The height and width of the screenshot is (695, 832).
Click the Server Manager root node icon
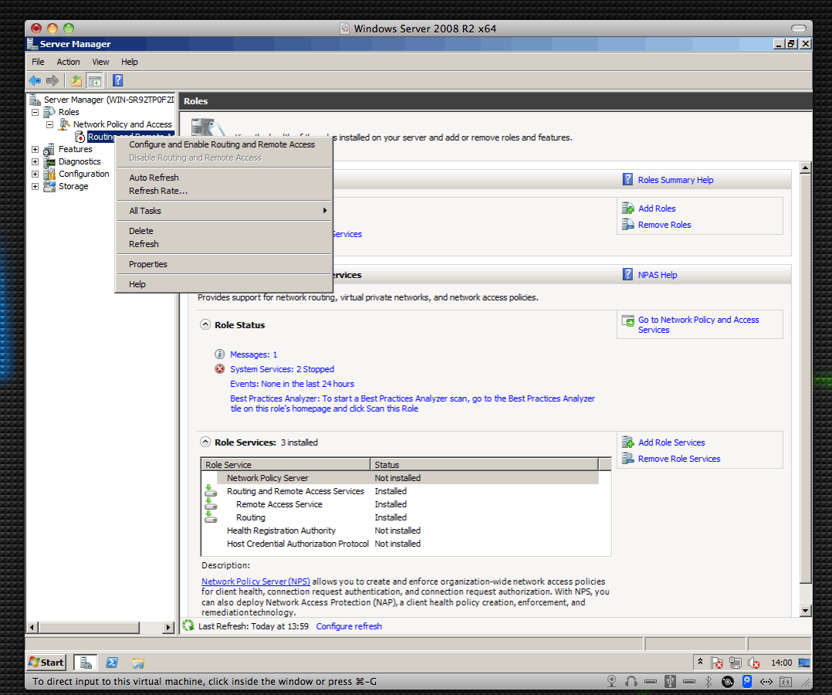point(35,100)
